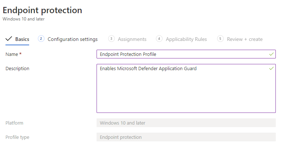Click the green validation check in Description box
This screenshot has height=156, width=282.
tap(271, 68)
